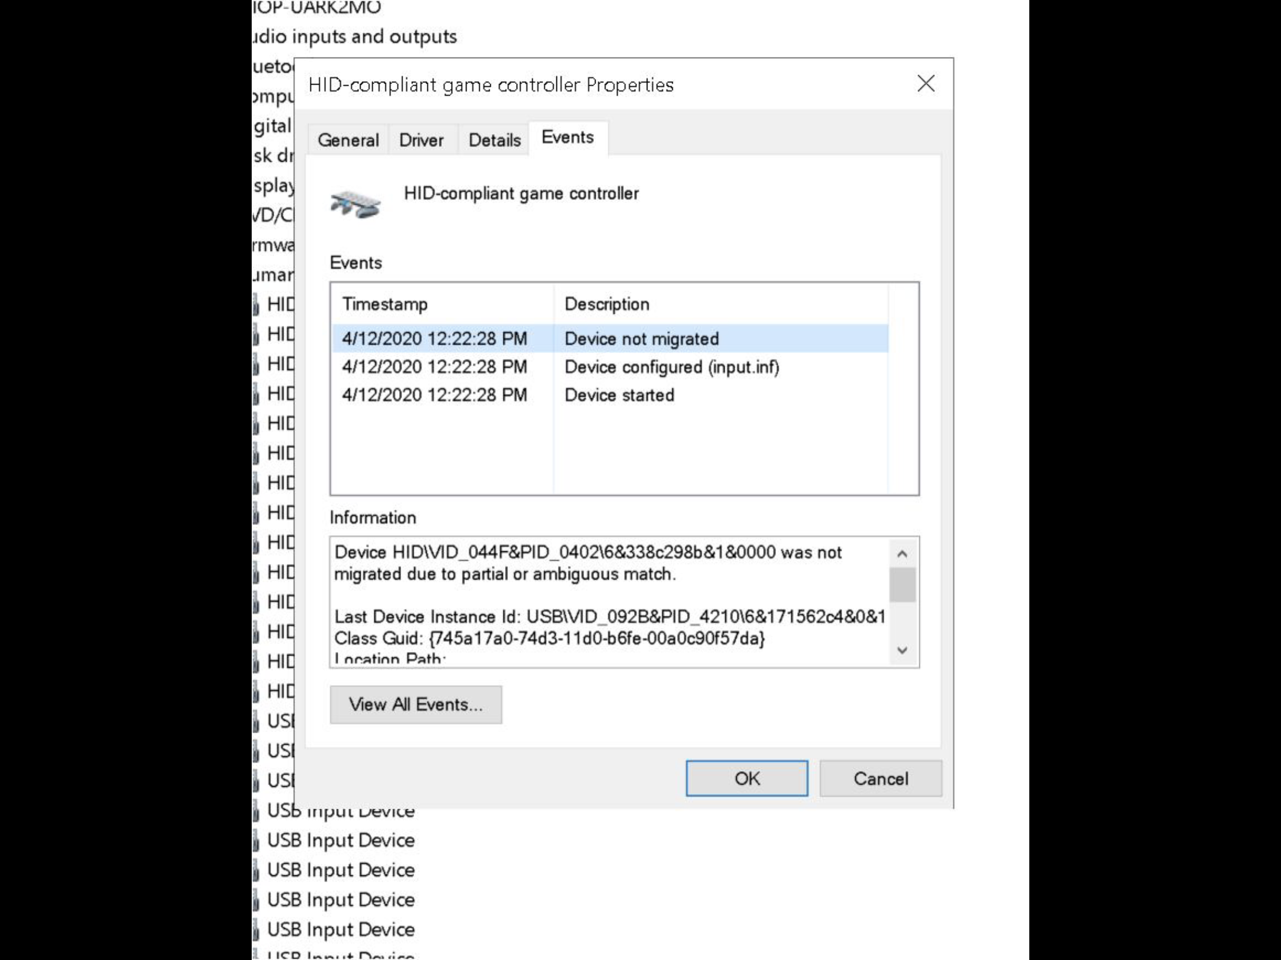The height and width of the screenshot is (960, 1281).
Task: Click the View All Events button
Action: 415,704
